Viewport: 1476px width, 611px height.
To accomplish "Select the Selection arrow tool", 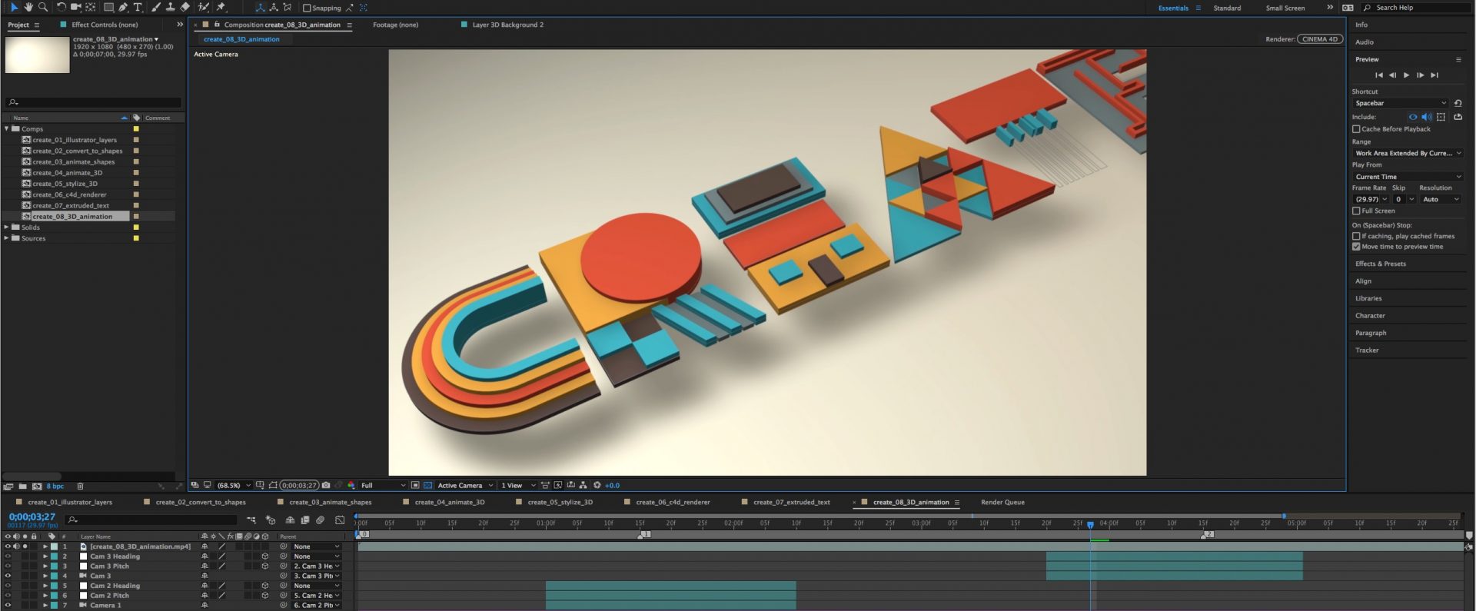I will point(14,7).
